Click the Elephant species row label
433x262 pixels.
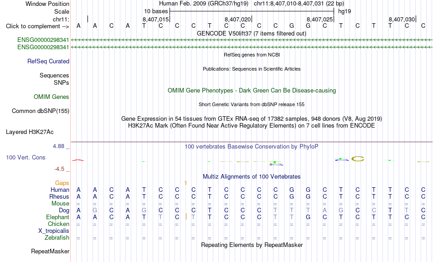point(57,217)
